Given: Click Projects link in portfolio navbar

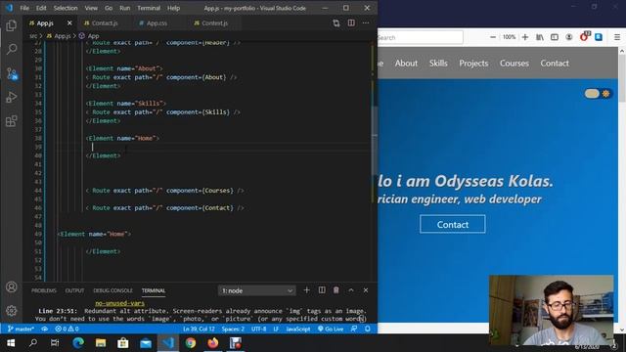Looking at the screenshot, I should tap(473, 63).
